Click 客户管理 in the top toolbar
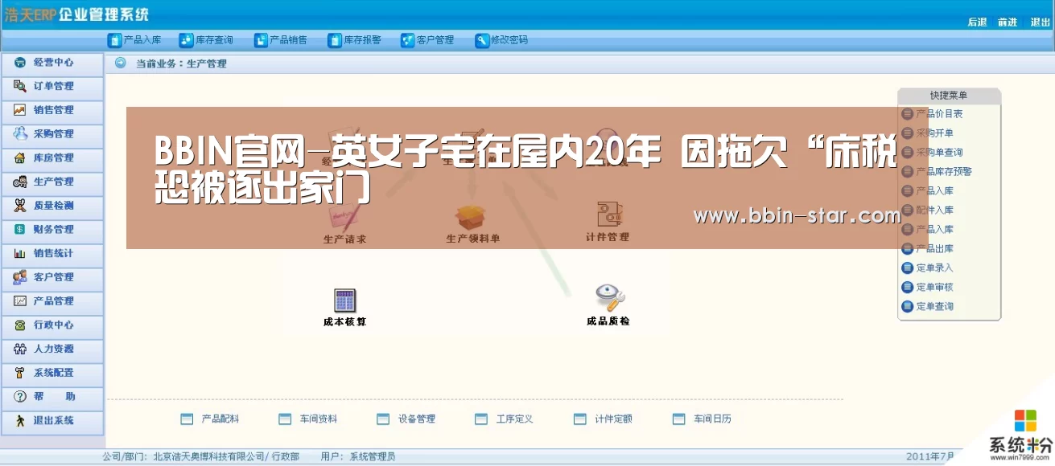Viewport: 1055px width, 466px height. (427, 40)
